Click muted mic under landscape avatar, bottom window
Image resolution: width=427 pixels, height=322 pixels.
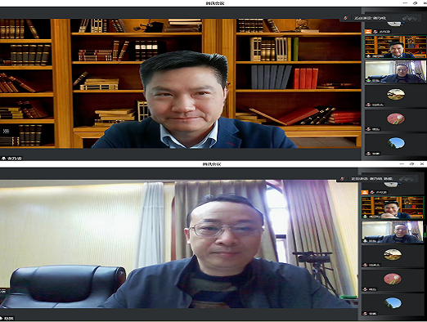pyautogui.click(x=365, y=265)
